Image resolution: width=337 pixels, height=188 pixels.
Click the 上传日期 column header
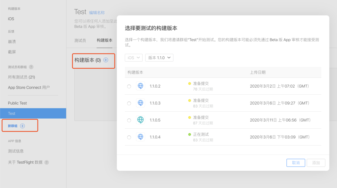tap(258, 72)
